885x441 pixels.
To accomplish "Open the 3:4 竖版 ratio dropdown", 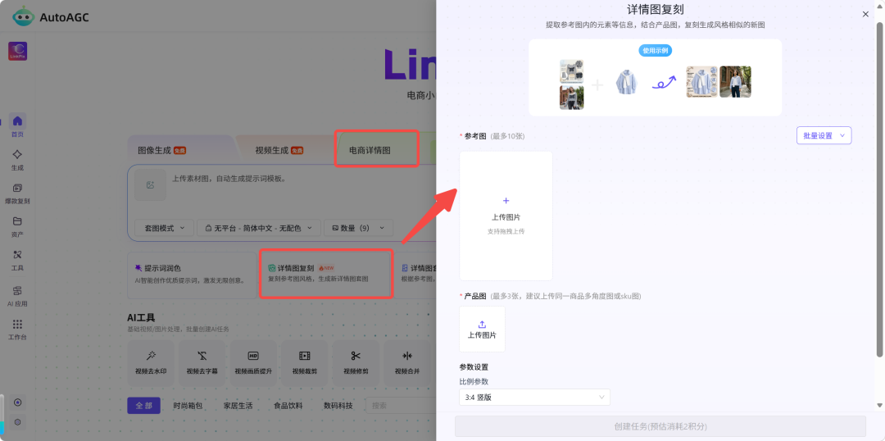I will (534, 397).
